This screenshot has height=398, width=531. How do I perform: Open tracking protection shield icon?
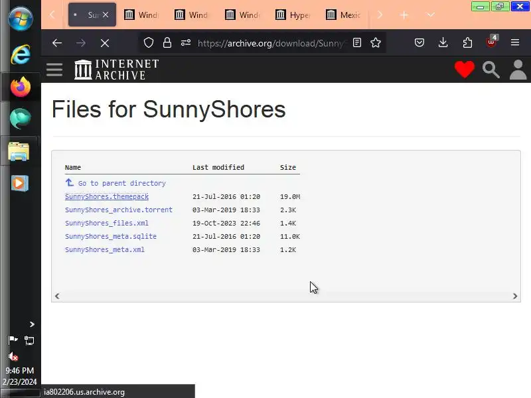tap(149, 42)
